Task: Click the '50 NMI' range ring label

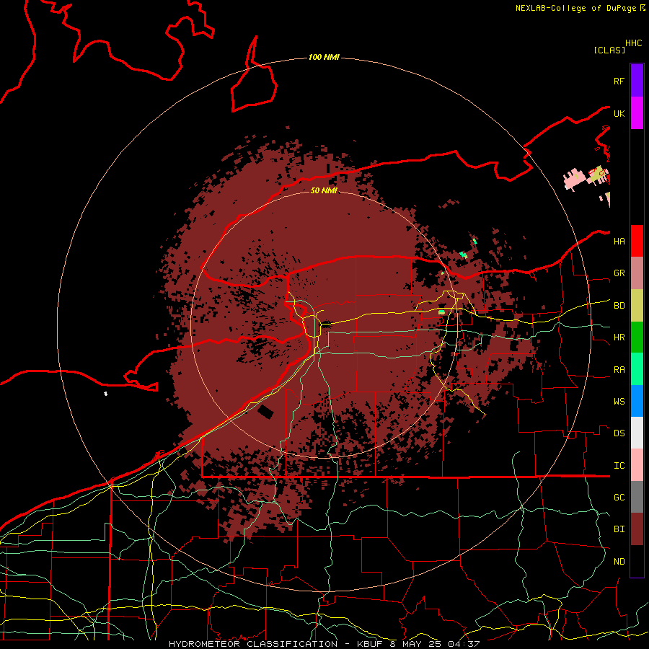Action: (x=324, y=190)
